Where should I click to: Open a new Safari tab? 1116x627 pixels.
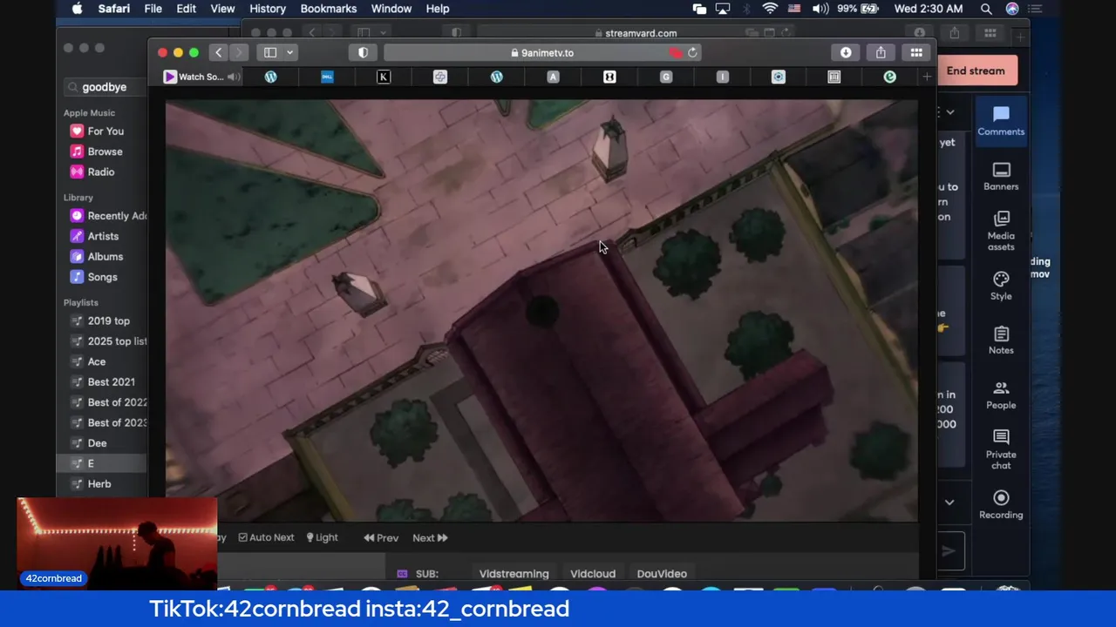927,78
